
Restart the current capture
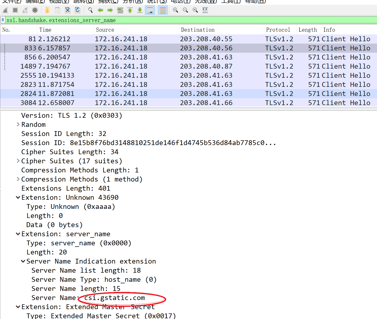coord(25,10)
